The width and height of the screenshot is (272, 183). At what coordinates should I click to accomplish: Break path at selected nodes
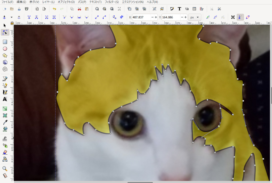36,17
